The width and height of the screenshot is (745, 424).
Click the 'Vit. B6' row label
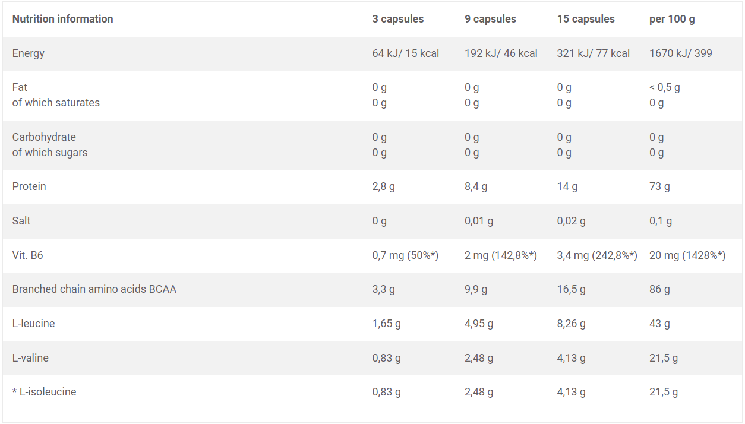coord(27,255)
